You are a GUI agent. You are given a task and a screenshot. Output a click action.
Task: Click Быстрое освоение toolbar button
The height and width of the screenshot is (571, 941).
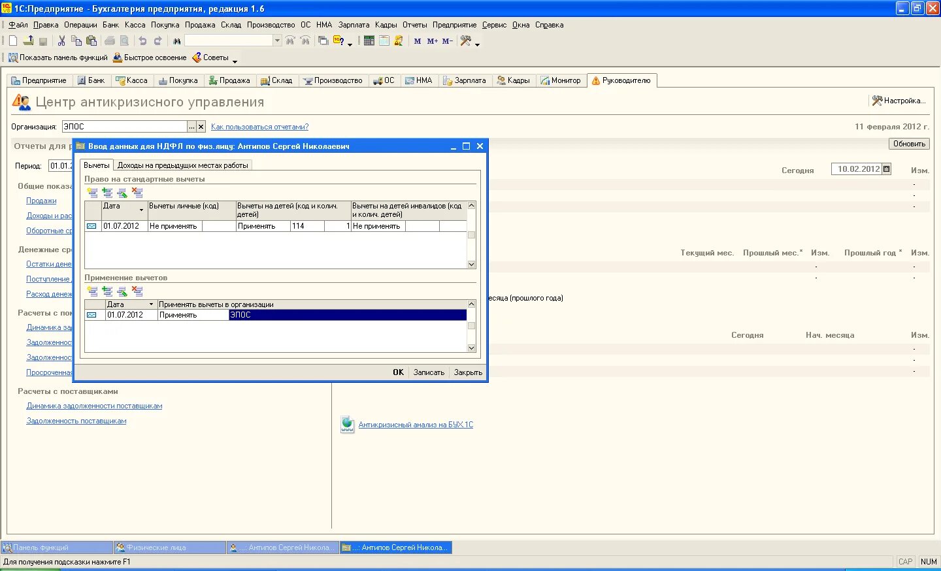[150, 57]
